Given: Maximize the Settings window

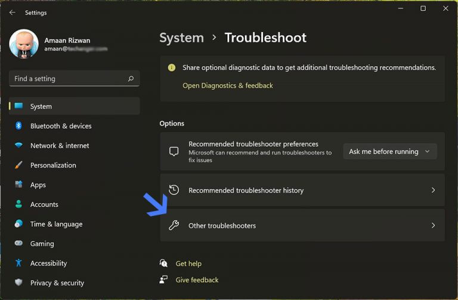Looking at the screenshot, I should (x=423, y=8).
